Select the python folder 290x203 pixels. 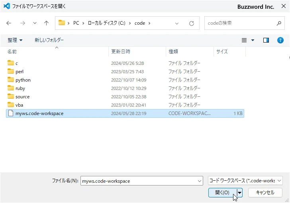pos(23,80)
